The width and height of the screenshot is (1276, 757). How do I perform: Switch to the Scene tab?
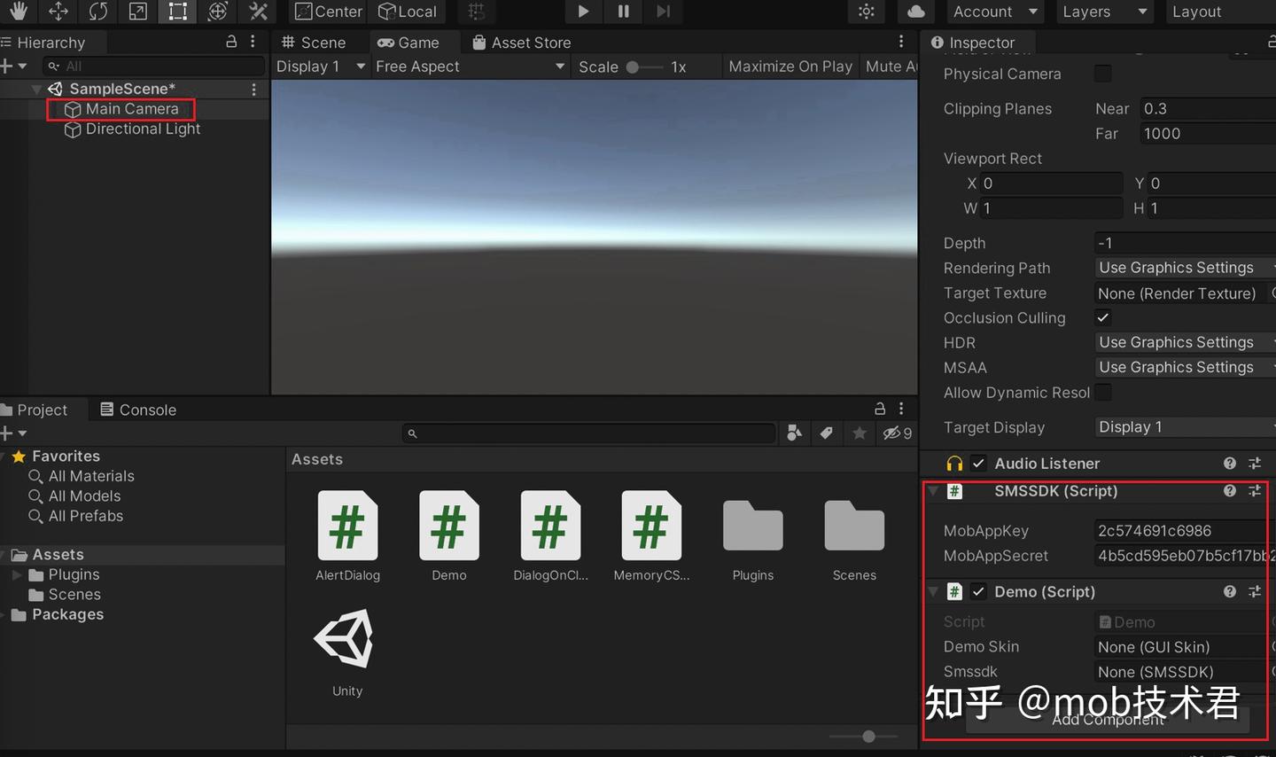point(314,43)
